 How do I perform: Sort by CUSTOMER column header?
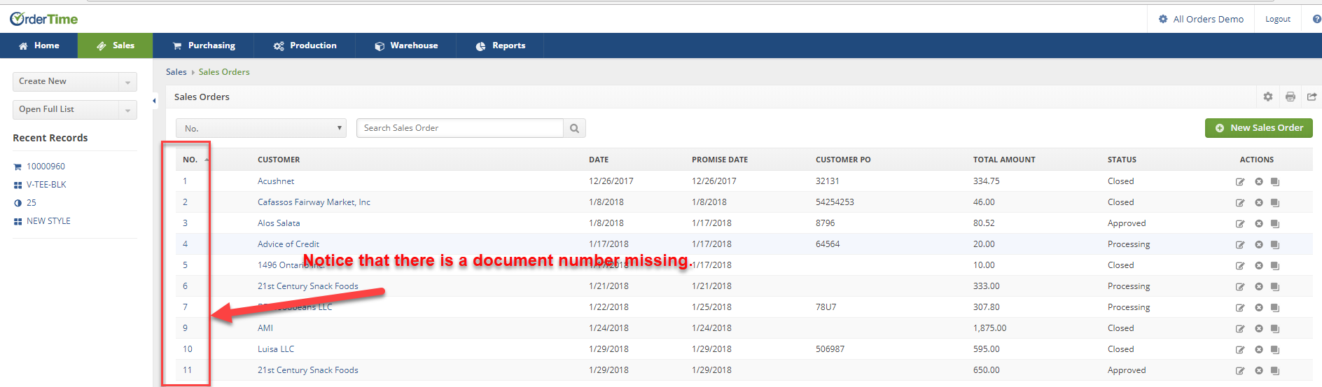click(279, 160)
